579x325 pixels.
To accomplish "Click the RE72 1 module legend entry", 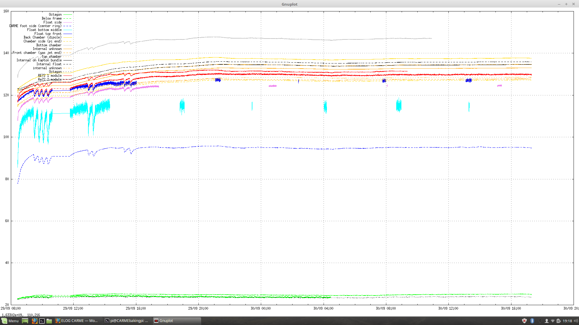I will [x=50, y=76].
